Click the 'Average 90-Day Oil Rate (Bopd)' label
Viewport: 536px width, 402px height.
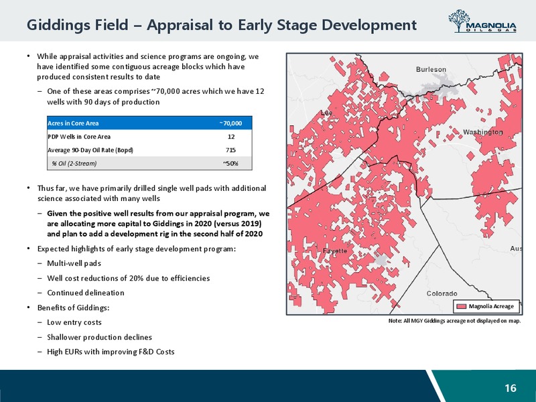90,149
